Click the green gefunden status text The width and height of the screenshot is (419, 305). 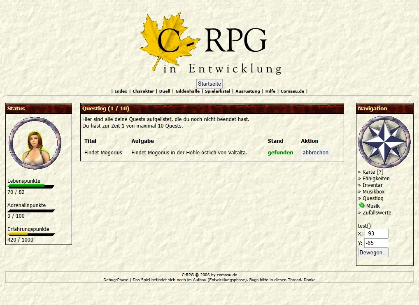coord(280,153)
